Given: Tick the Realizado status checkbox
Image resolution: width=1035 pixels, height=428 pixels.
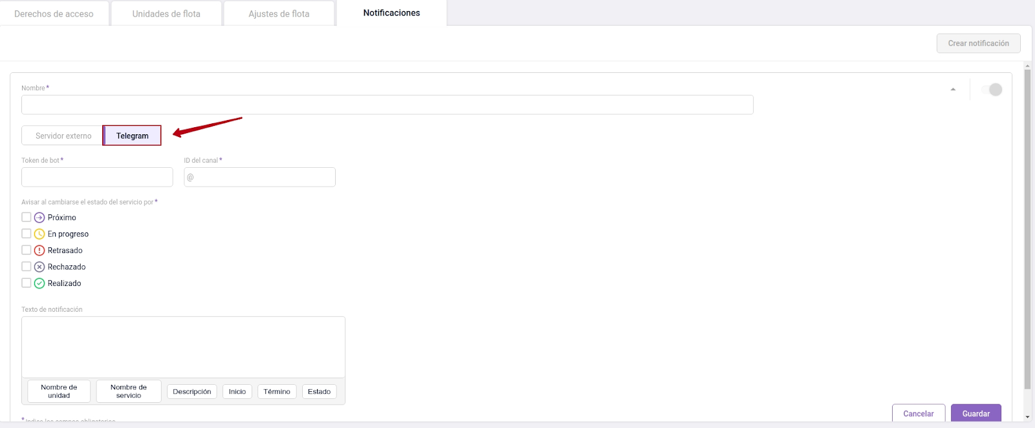Looking at the screenshot, I should click(27, 283).
